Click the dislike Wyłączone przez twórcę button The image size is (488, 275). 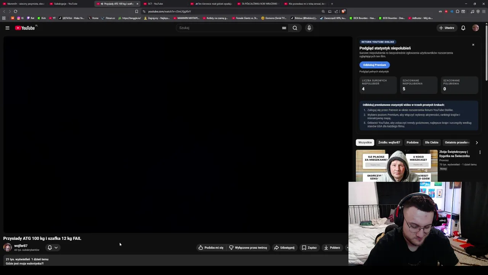[248, 247]
